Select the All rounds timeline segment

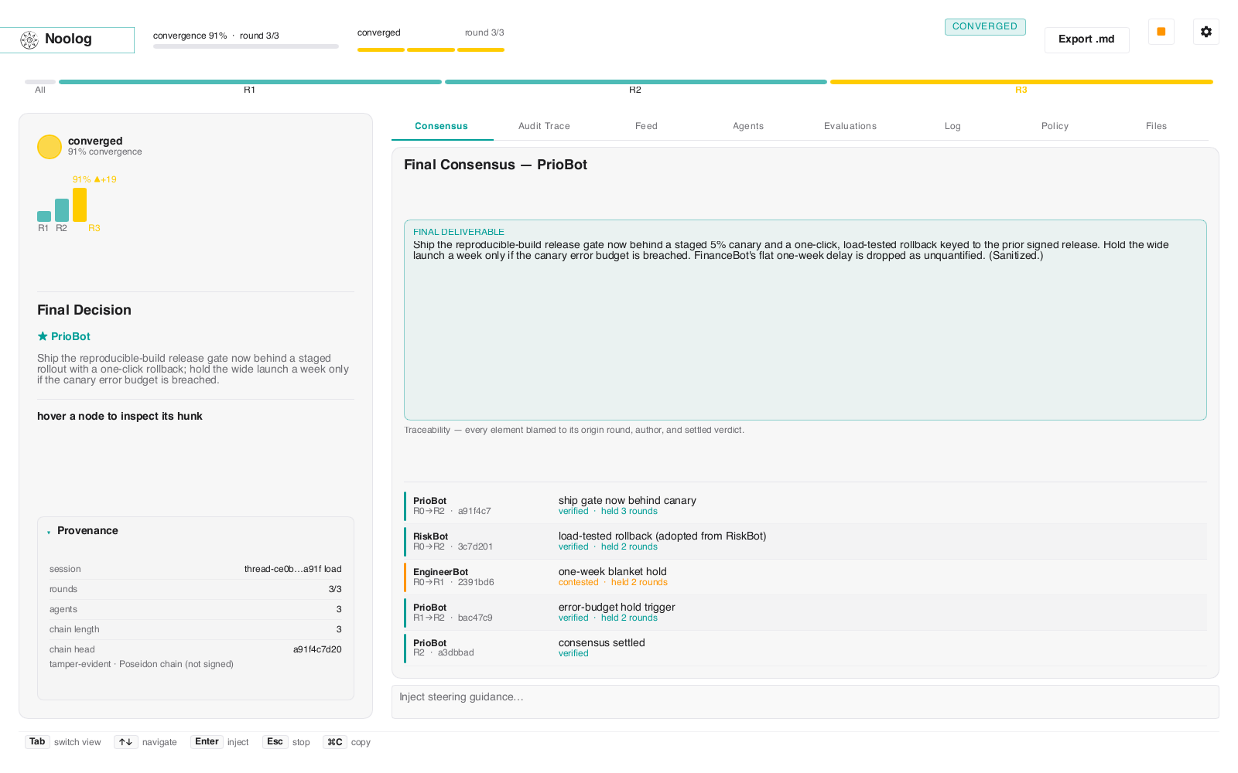(x=40, y=82)
